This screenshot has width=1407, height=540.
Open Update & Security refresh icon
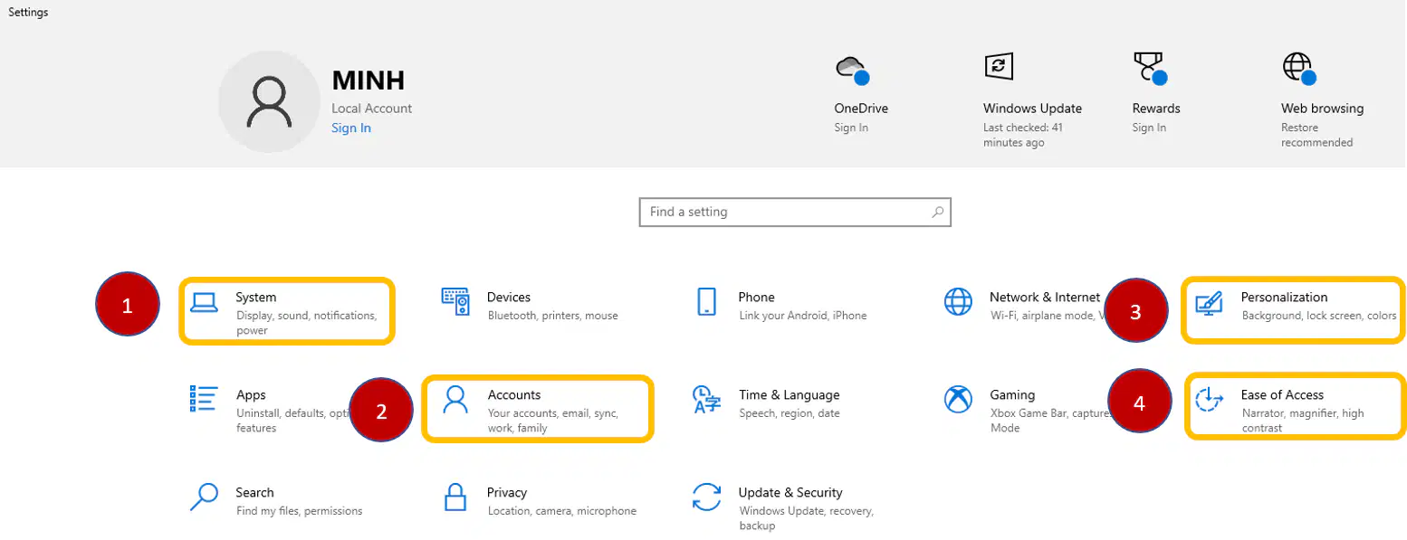pos(706,497)
